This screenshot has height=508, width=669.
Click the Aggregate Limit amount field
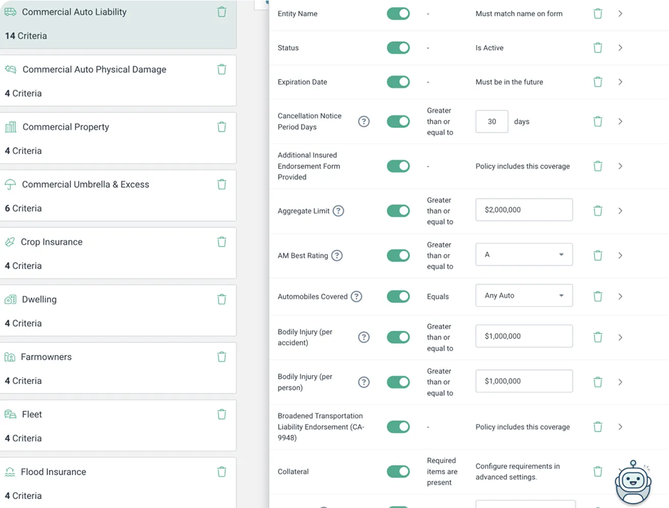pos(524,210)
